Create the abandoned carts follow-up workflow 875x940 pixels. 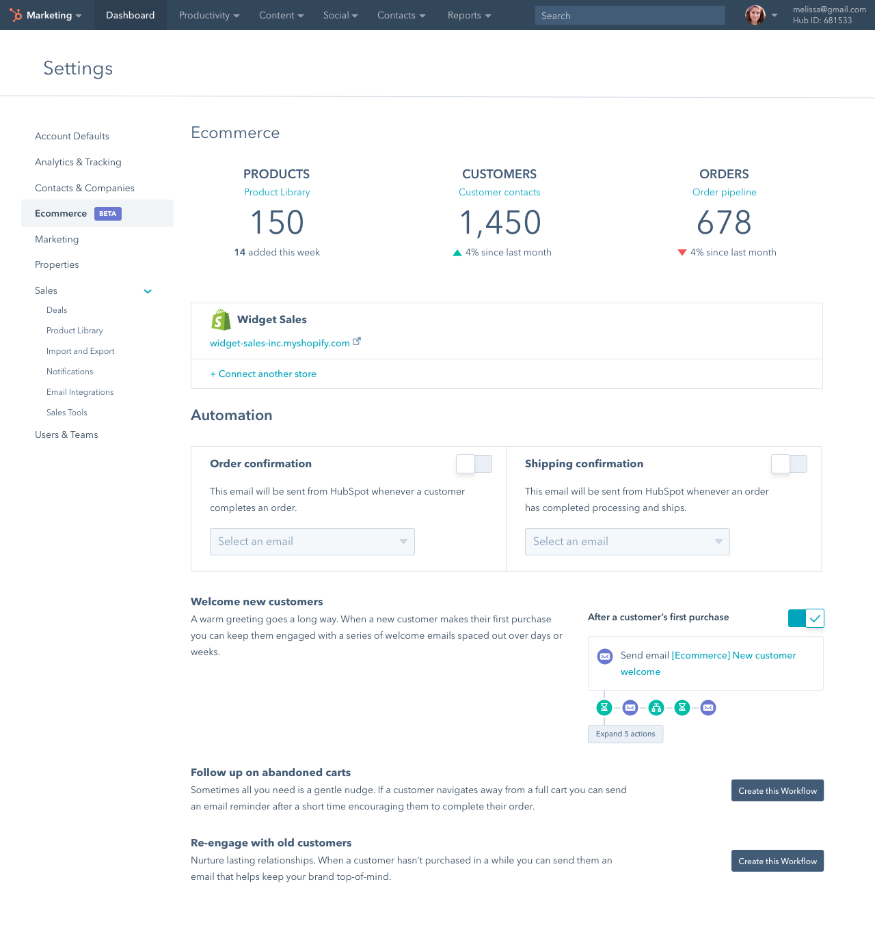coord(777,790)
